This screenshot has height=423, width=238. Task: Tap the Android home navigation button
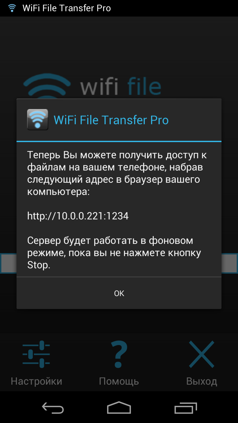(x=119, y=408)
